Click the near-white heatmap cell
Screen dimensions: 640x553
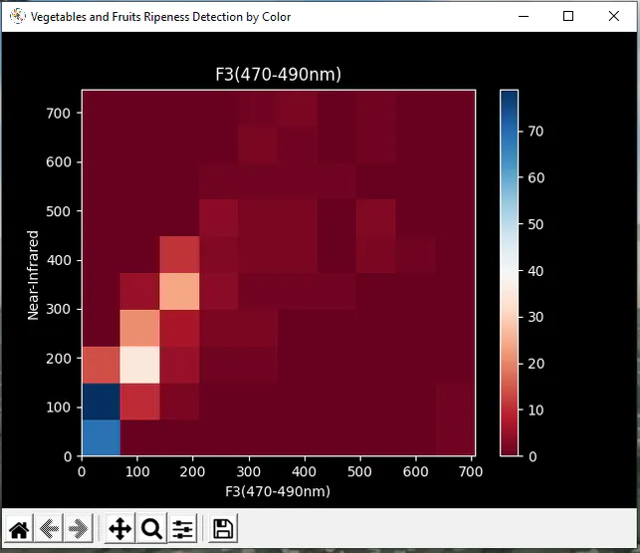click(139, 365)
